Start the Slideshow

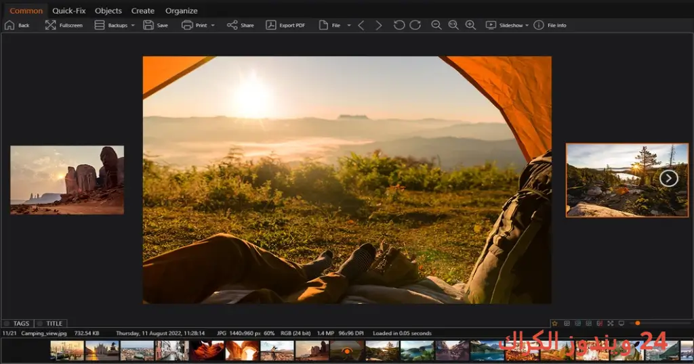pyautogui.click(x=504, y=25)
